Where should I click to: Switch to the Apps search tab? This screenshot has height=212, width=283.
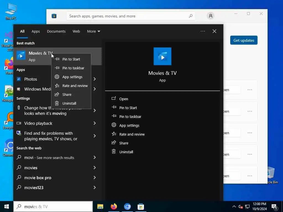(36, 31)
